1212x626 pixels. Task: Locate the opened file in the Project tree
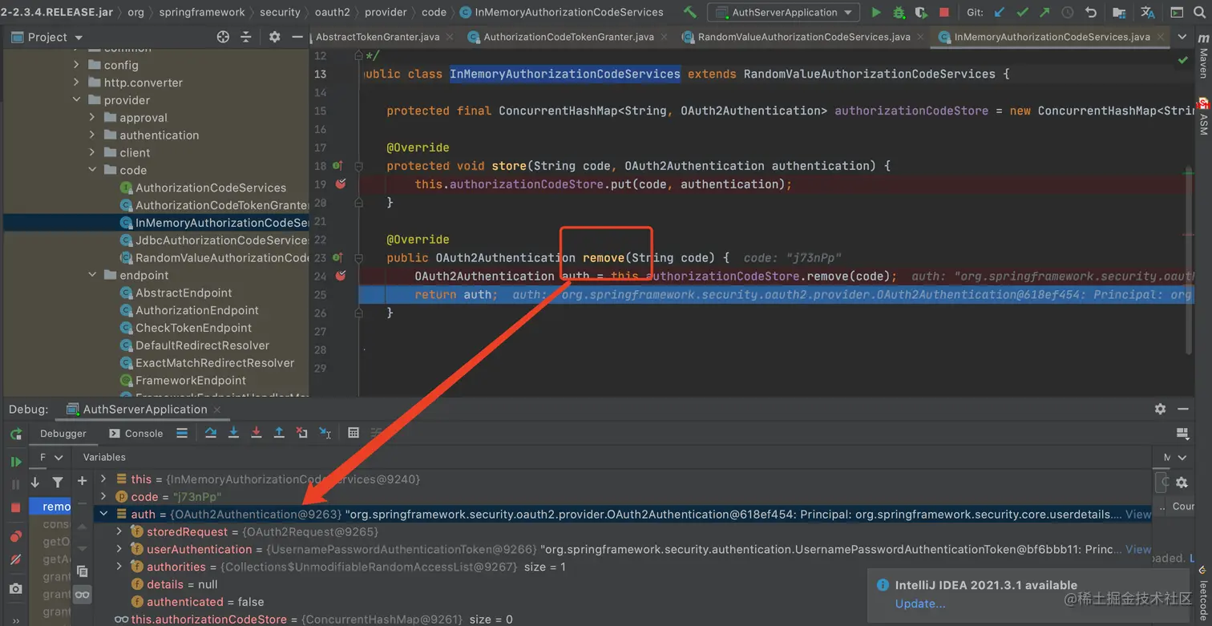pyautogui.click(x=223, y=37)
